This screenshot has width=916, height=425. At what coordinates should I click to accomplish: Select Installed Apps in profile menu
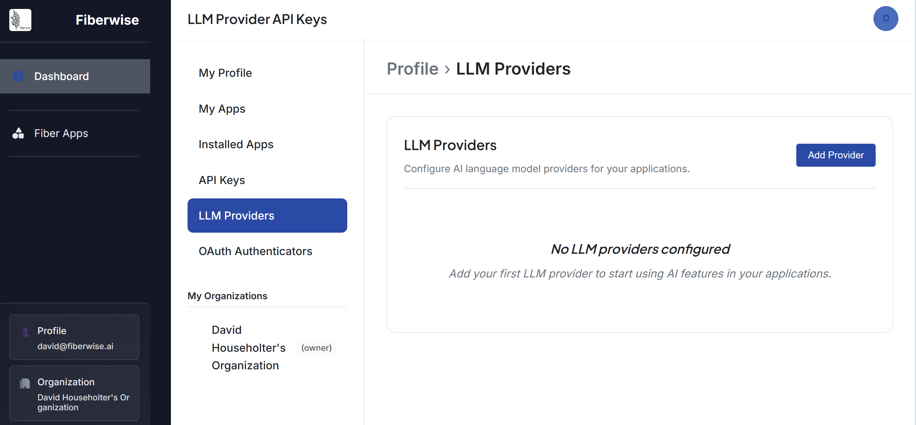click(236, 144)
